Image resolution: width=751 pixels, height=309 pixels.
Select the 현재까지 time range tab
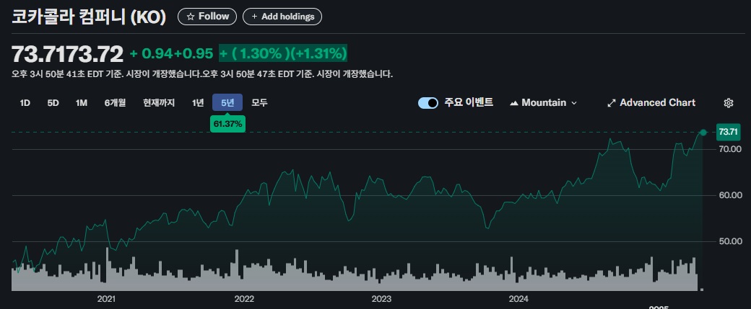[x=159, y=103]
